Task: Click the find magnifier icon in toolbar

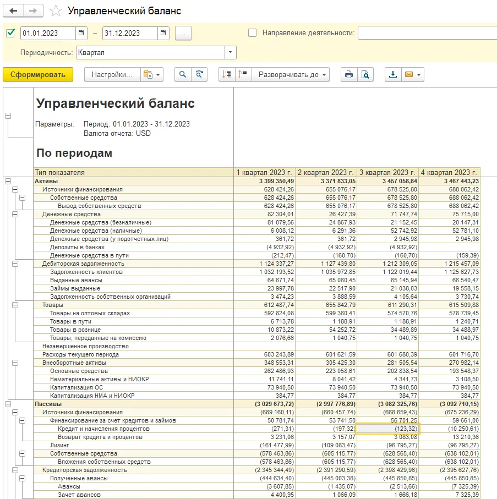Action: pos(183,75)
